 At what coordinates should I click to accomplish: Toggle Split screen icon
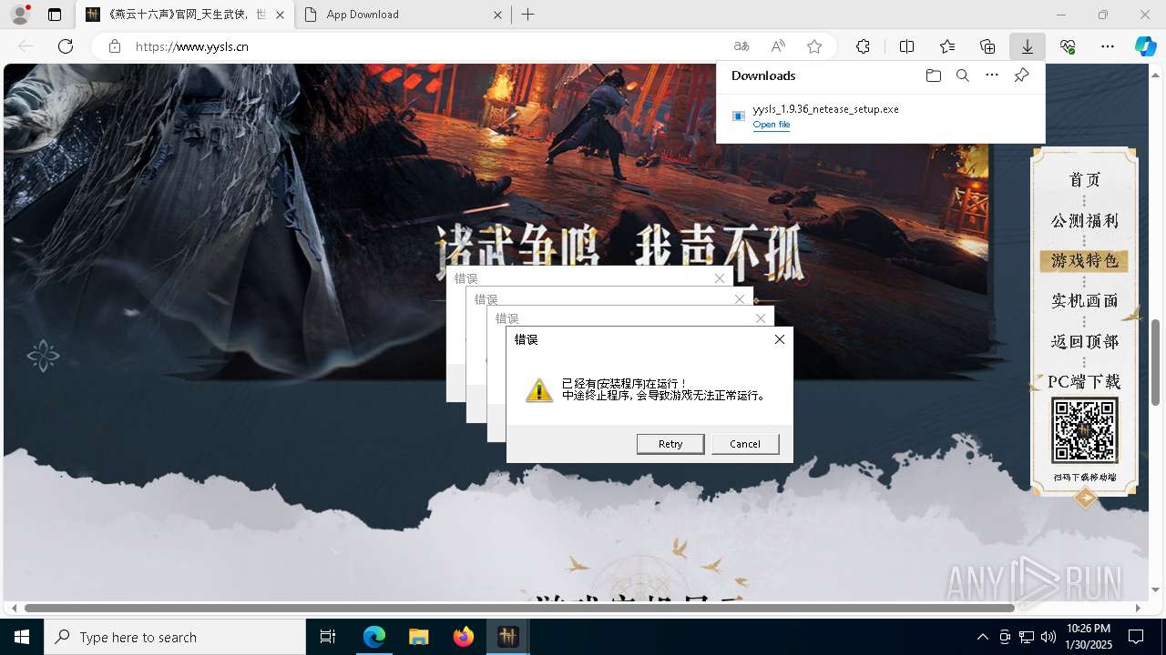907,46
